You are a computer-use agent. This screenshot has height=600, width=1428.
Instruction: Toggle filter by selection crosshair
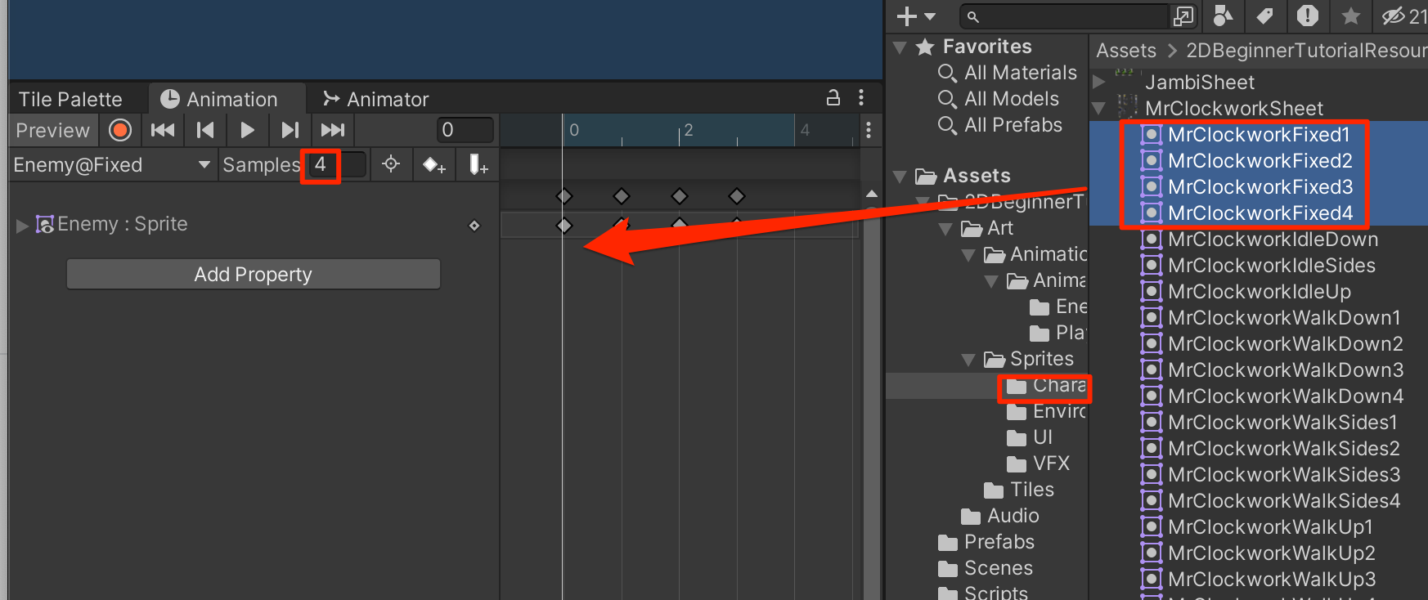point(391,164)
